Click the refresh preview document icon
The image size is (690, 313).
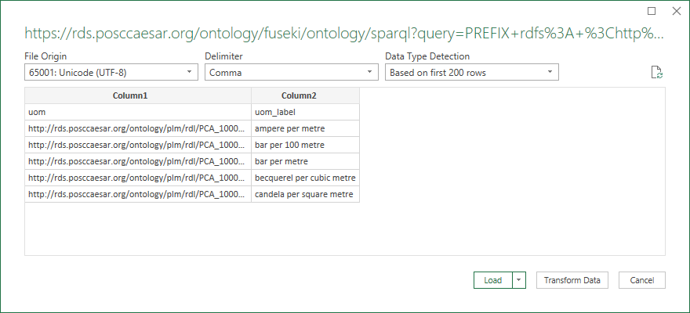click(x=656, y=73)
